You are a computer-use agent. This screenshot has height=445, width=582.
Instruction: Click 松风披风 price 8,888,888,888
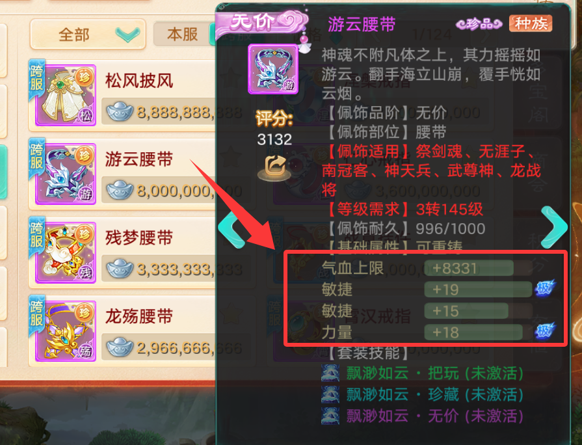pos(189,112)
